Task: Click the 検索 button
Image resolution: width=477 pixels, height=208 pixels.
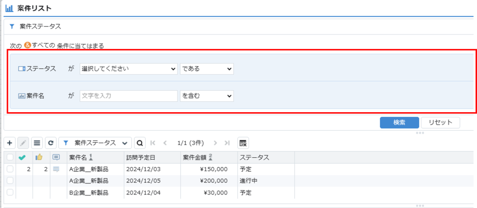Action: tap(399, 122)
